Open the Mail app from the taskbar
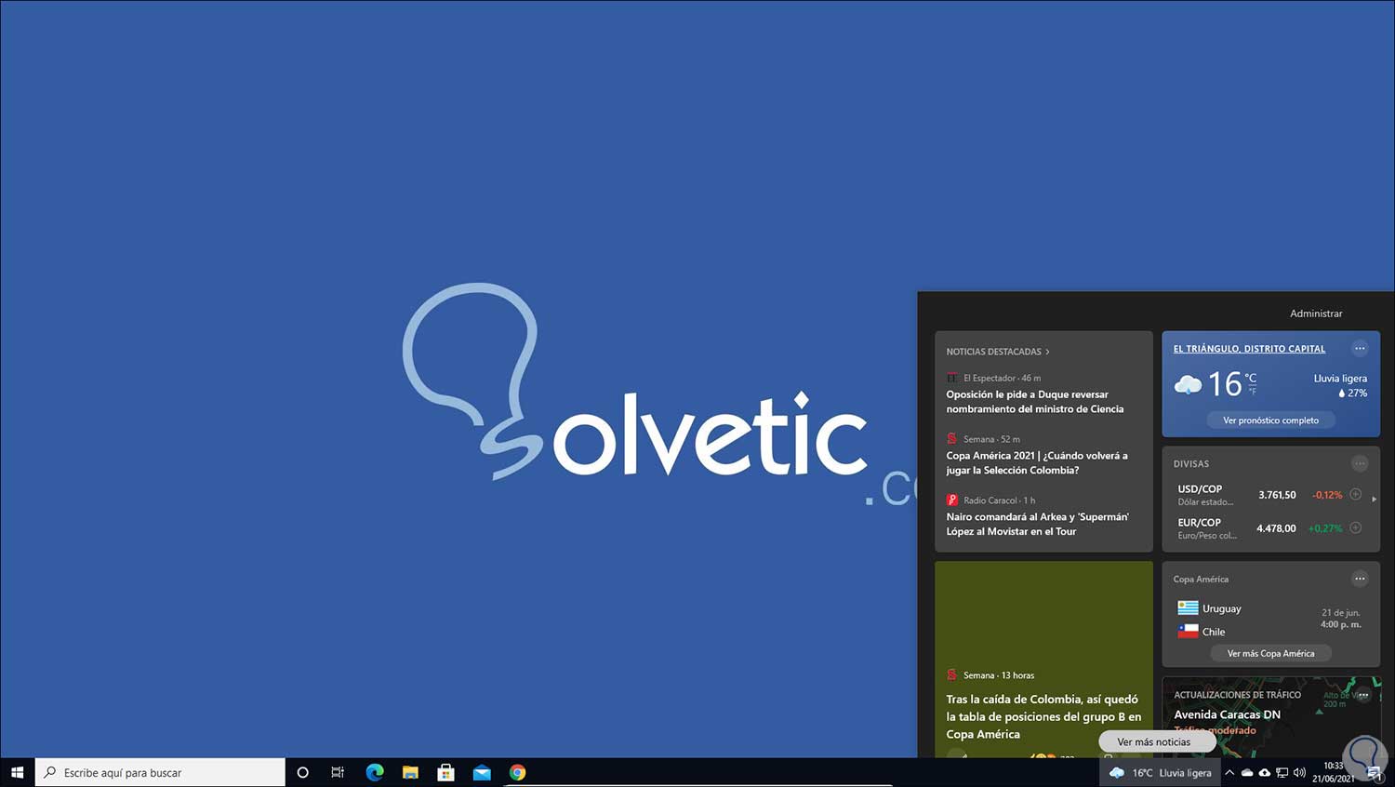Image resolution: width=1395 pixels, height=787 pixels. point(482,772)
